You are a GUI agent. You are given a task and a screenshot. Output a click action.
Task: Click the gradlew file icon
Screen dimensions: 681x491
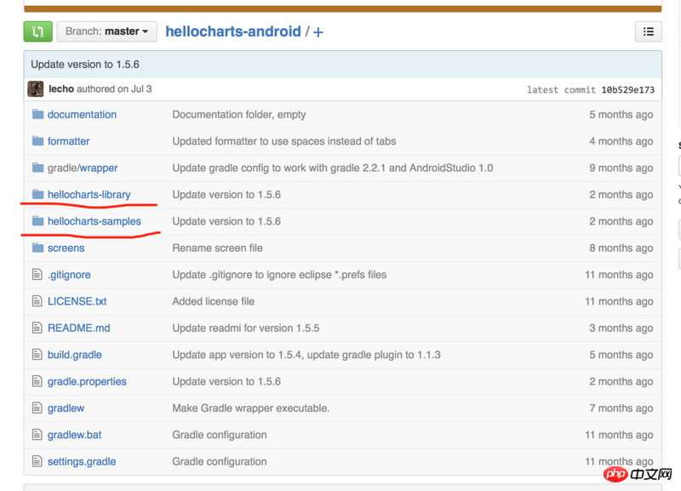pyautogui.click(x=37, y=408)
